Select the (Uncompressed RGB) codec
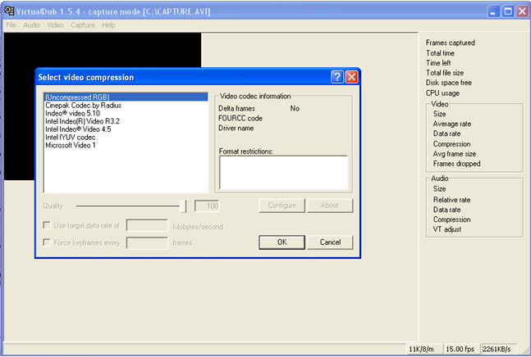The width and height of the screenshot is (531, 357). tap(126, 97)
